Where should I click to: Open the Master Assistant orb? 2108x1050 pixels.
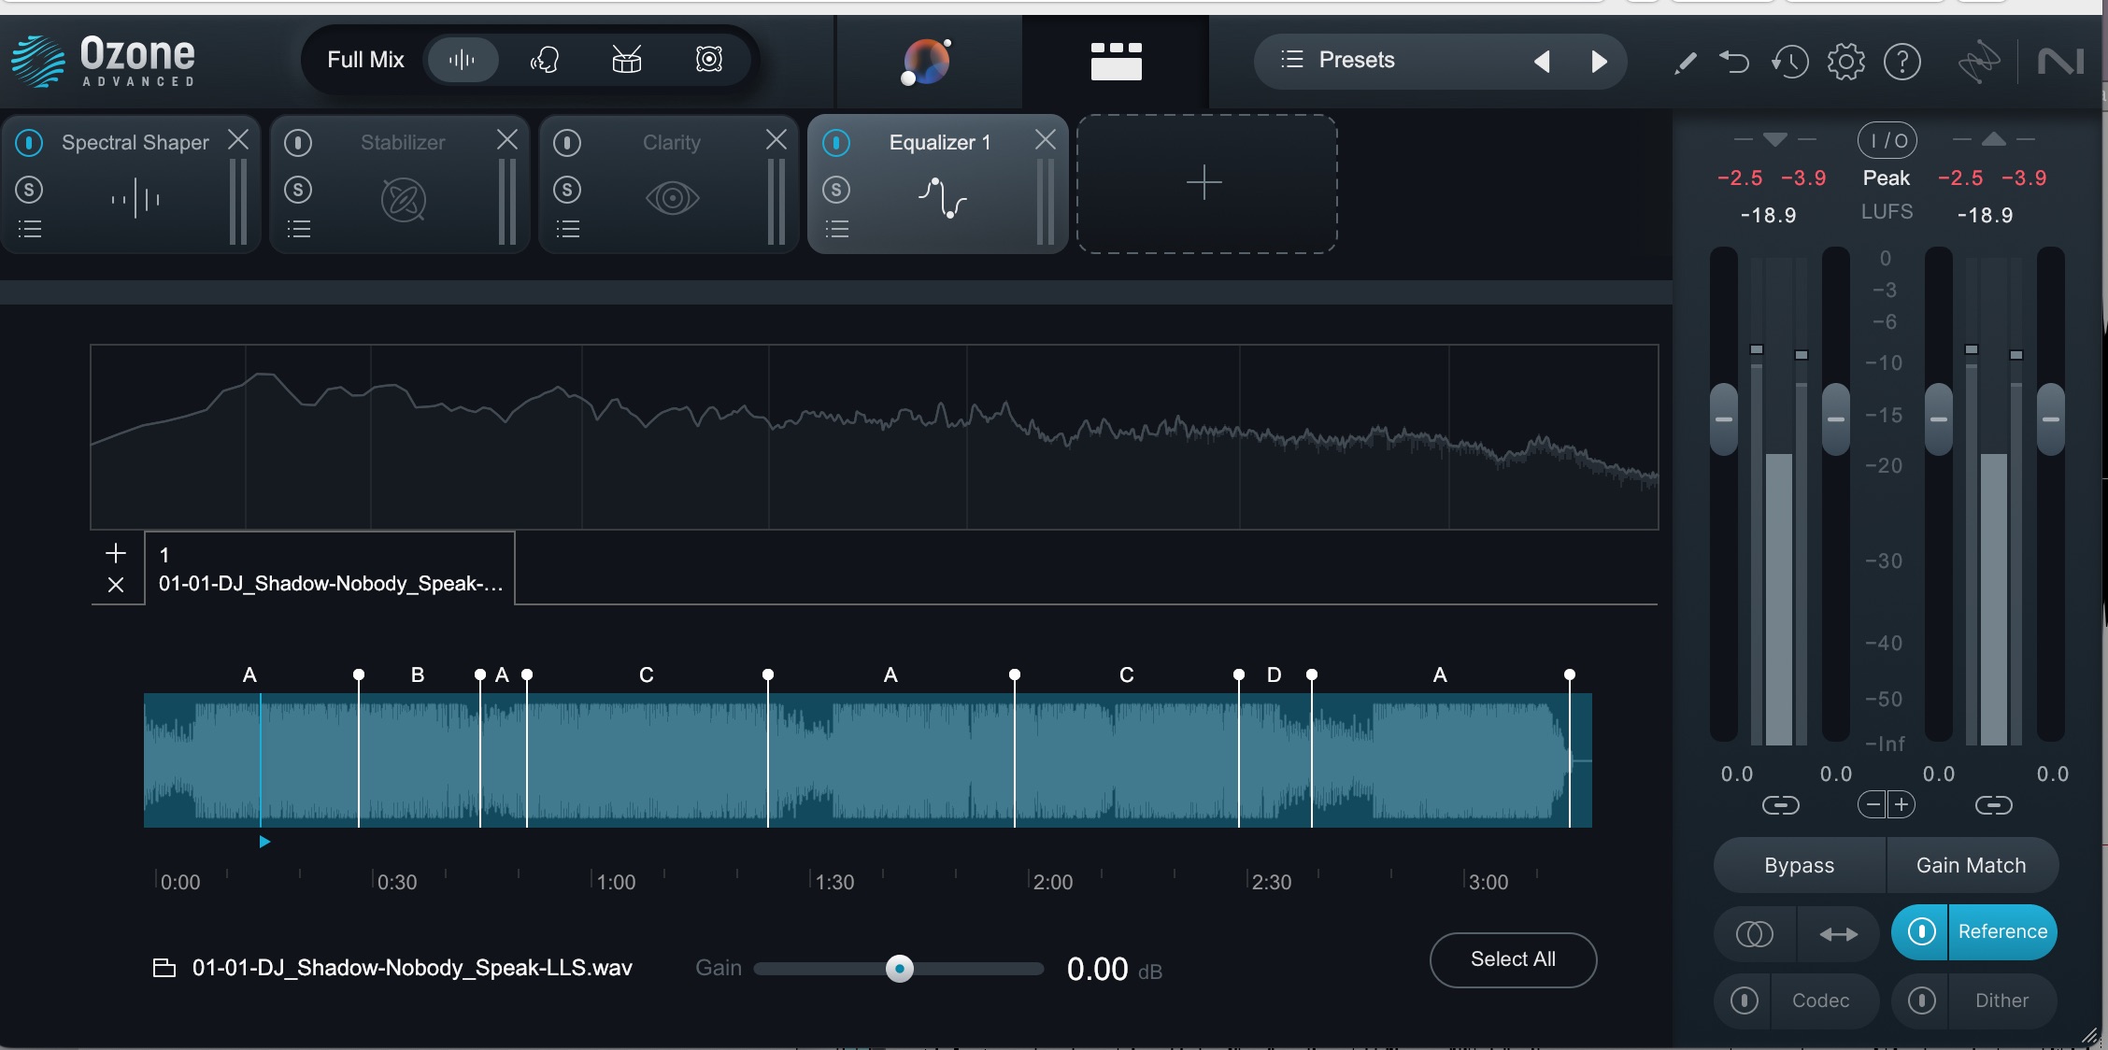(926, 62)
